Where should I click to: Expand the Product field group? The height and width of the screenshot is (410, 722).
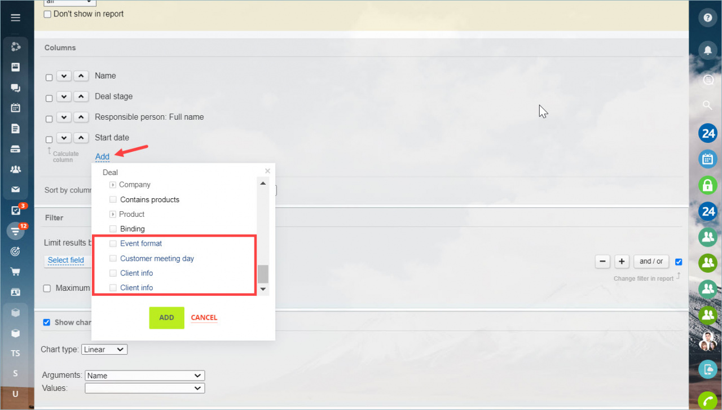point(113,214)
